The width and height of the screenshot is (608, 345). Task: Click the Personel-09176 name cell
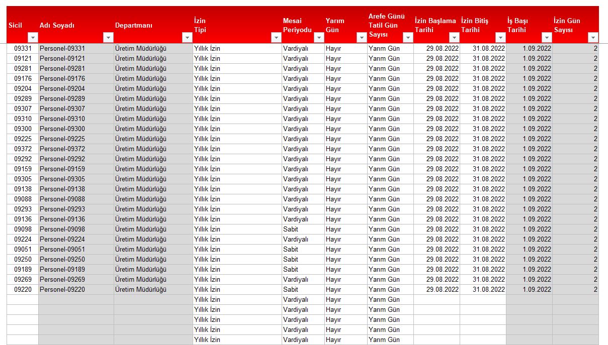click(75, 79)
